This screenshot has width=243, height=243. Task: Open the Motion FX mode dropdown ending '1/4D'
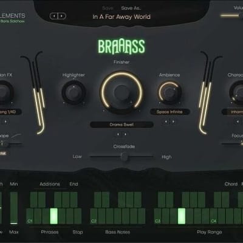[10, 112]
